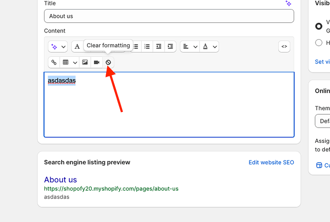
Task: Decrease indent of the text
Action: [159, 46]
